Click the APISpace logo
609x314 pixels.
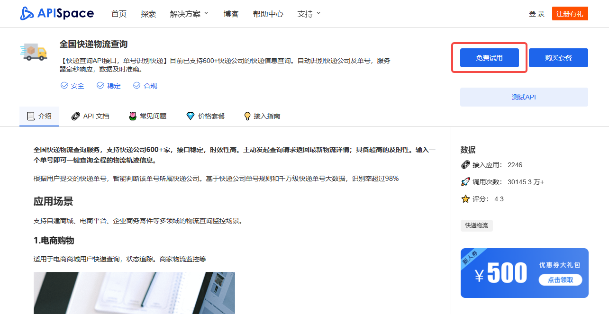pyautogui.click(x=57, y=13)
